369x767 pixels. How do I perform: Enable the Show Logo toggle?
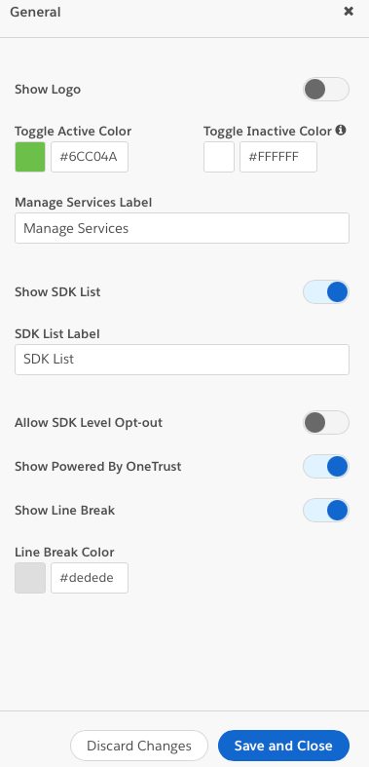[x=326, y=90]
